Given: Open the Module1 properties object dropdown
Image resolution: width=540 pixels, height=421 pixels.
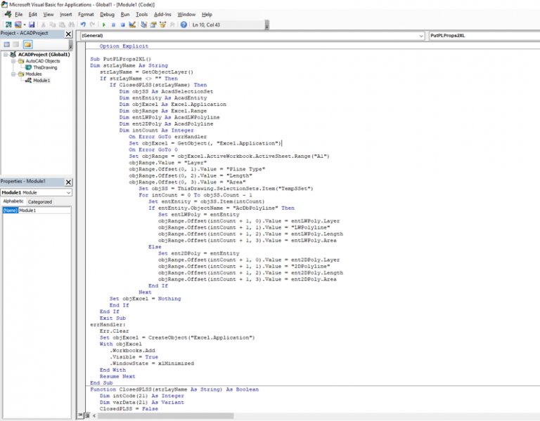Looking at the screenshot, I should point(68,192).
